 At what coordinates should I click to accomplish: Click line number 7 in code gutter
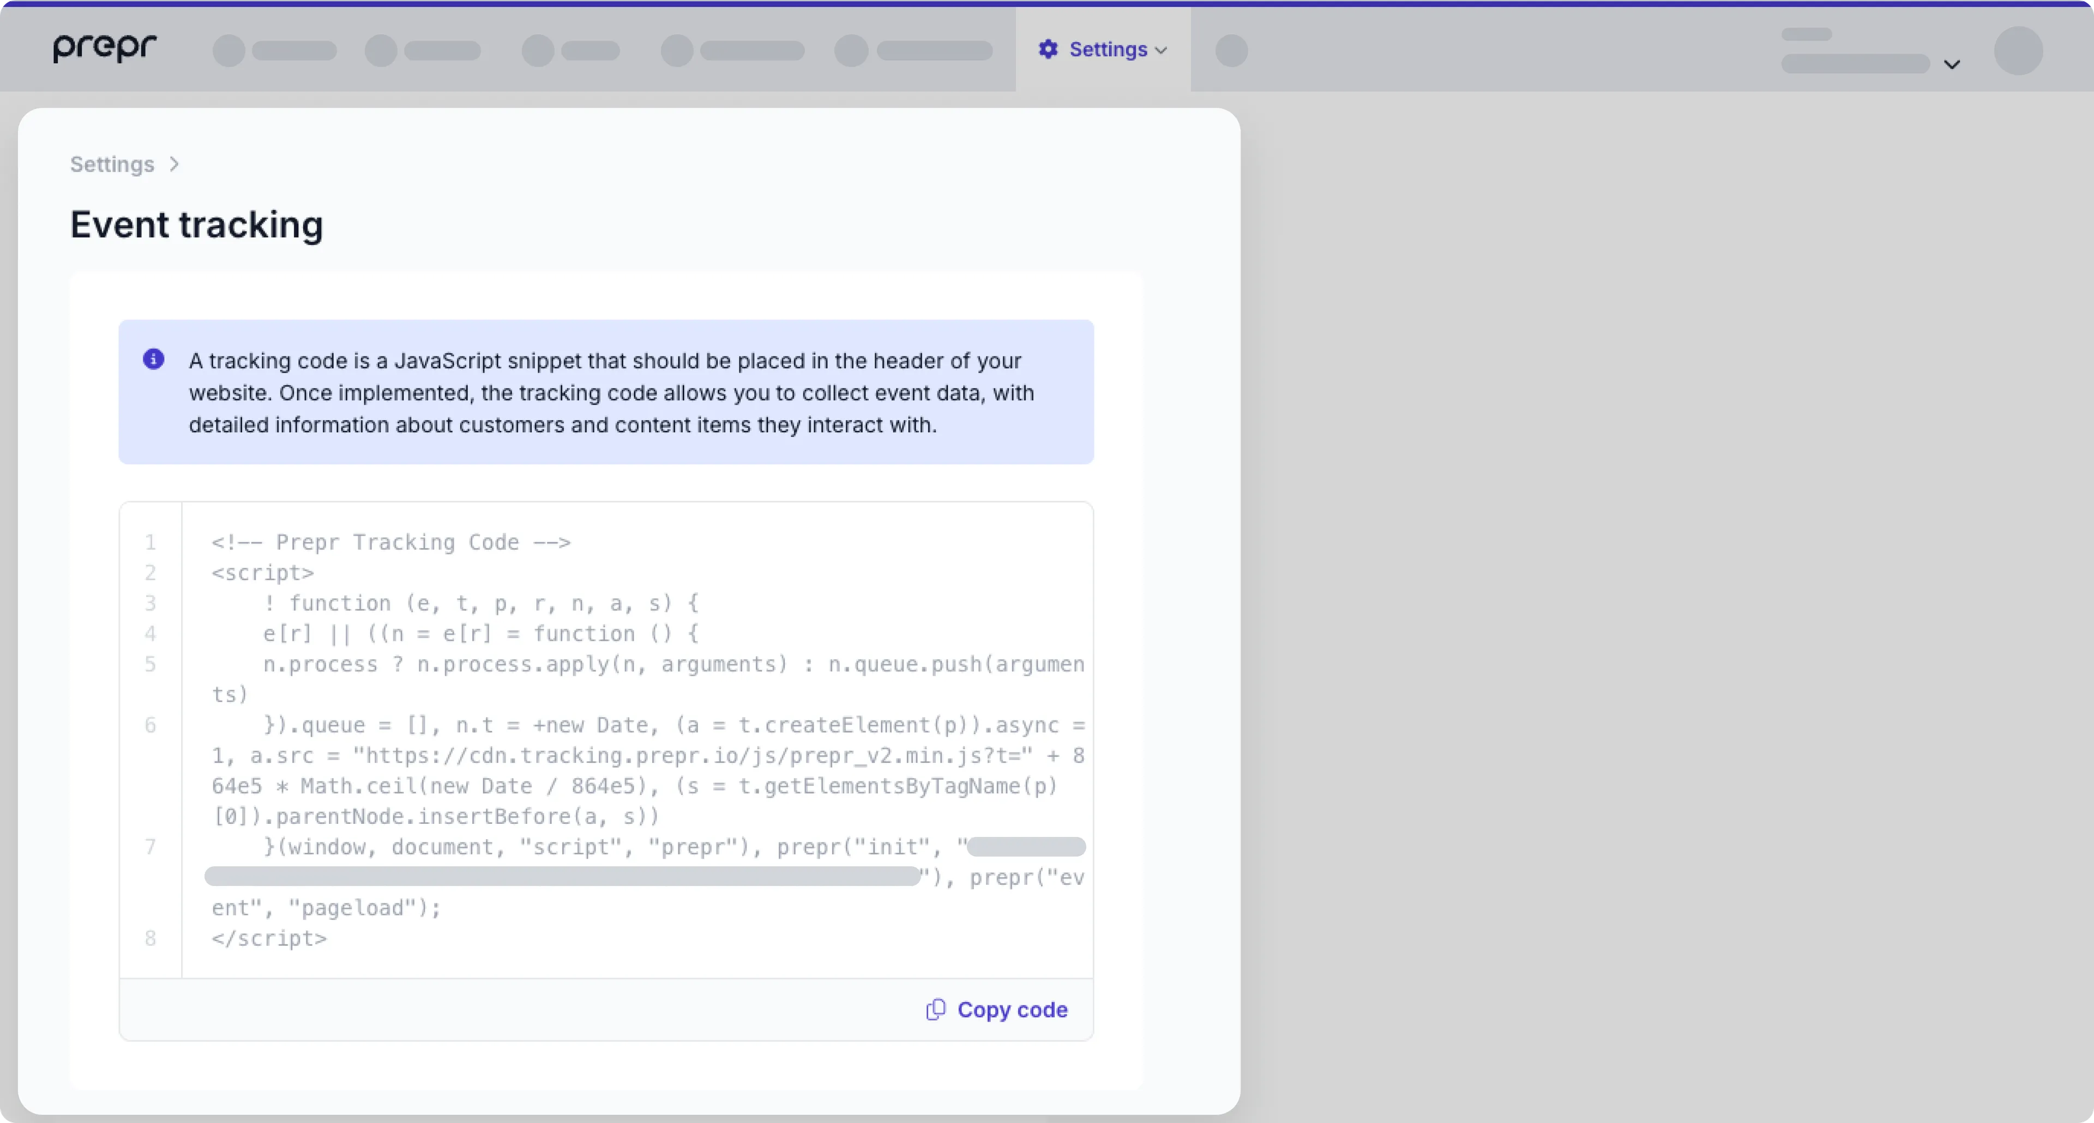pos(151,847)
